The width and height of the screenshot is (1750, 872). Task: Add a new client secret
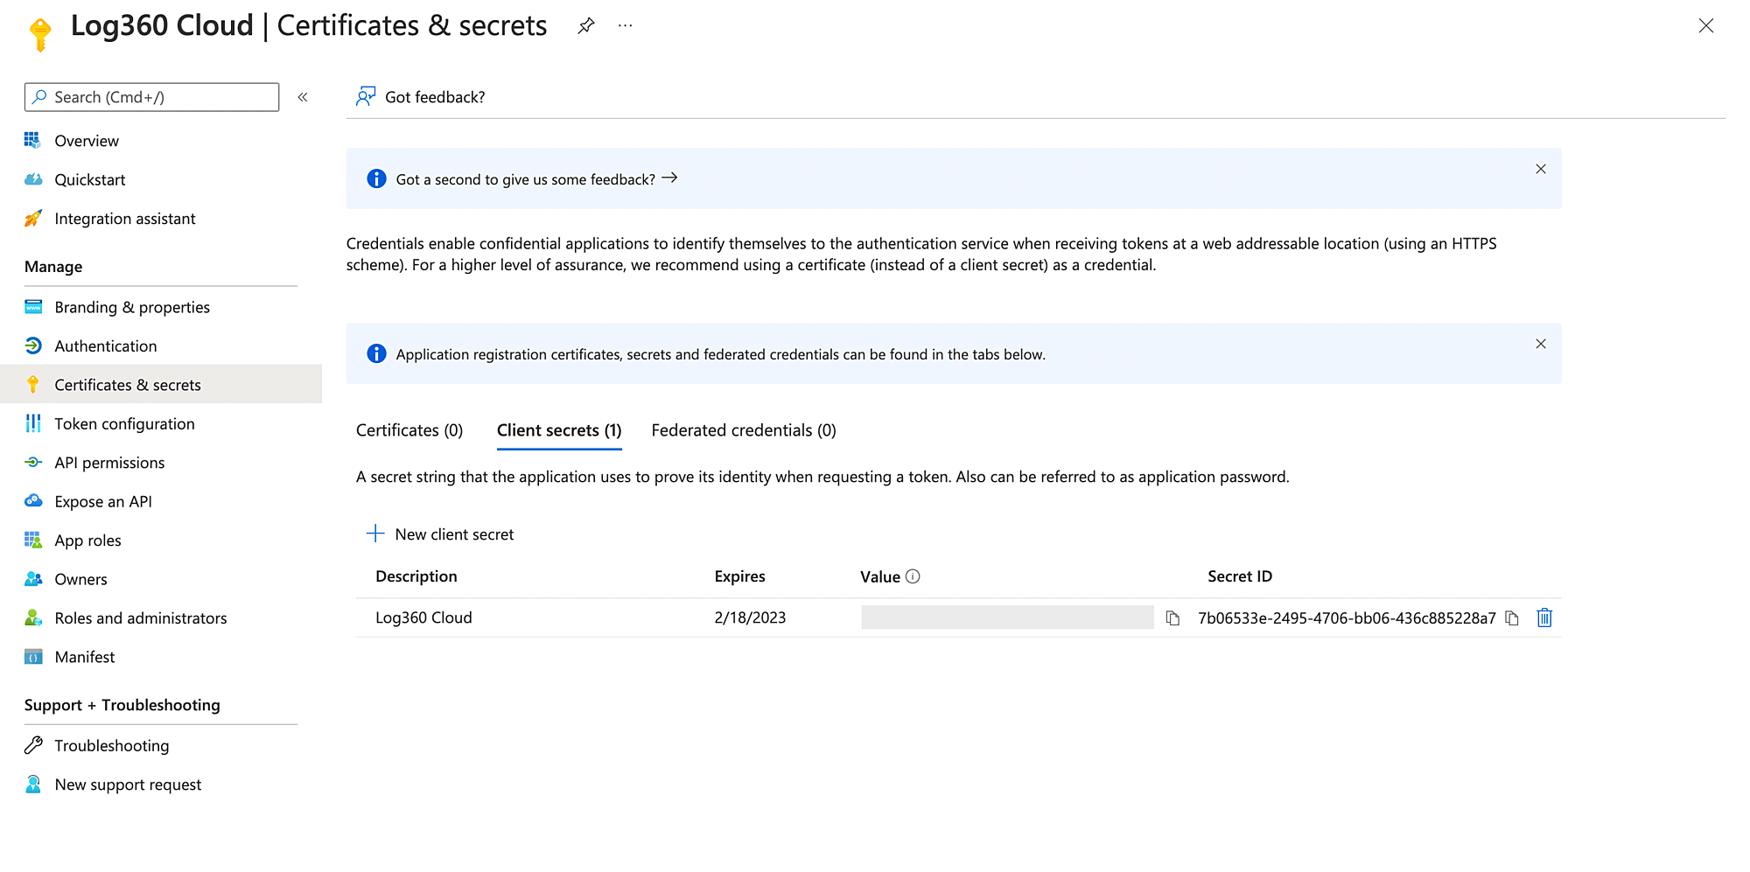point(440,534)
